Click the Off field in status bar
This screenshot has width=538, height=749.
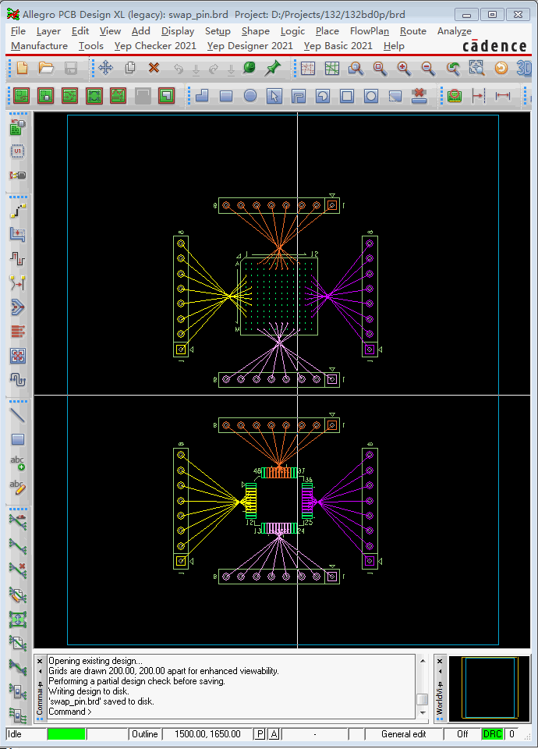(462, 734)
